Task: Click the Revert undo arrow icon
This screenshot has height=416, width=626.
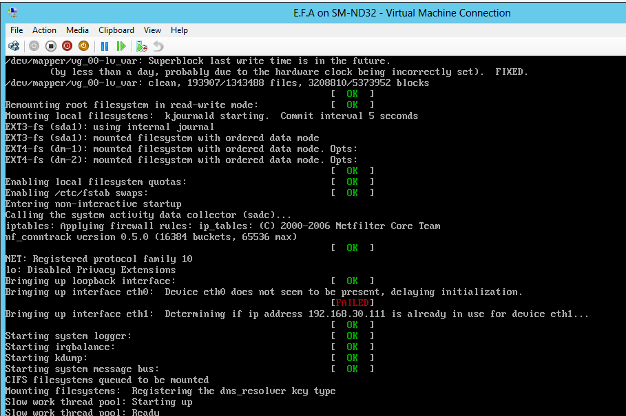Action: click(158, 46)
